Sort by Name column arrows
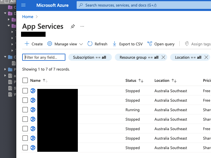Viewport: 211px width, 158px height. coord(45,81)
